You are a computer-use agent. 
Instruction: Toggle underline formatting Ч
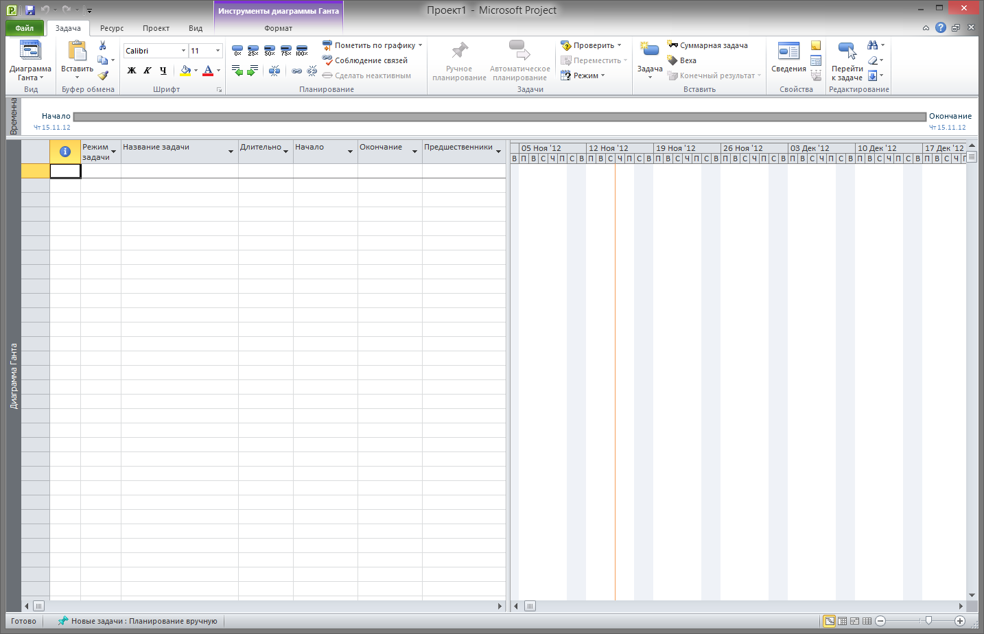(163, 70)
